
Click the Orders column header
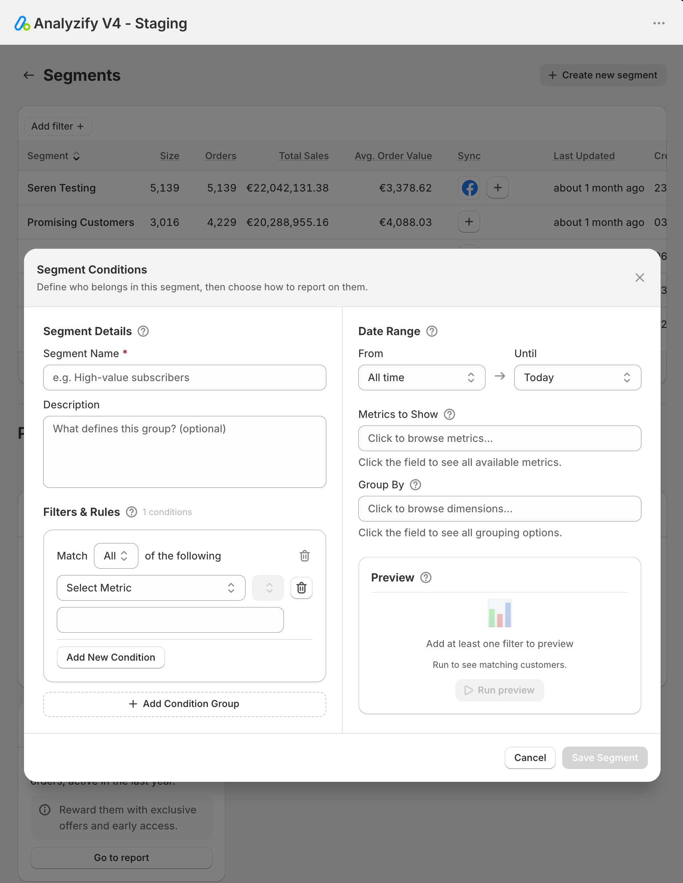pyautogui.click(x=220, y=156)
